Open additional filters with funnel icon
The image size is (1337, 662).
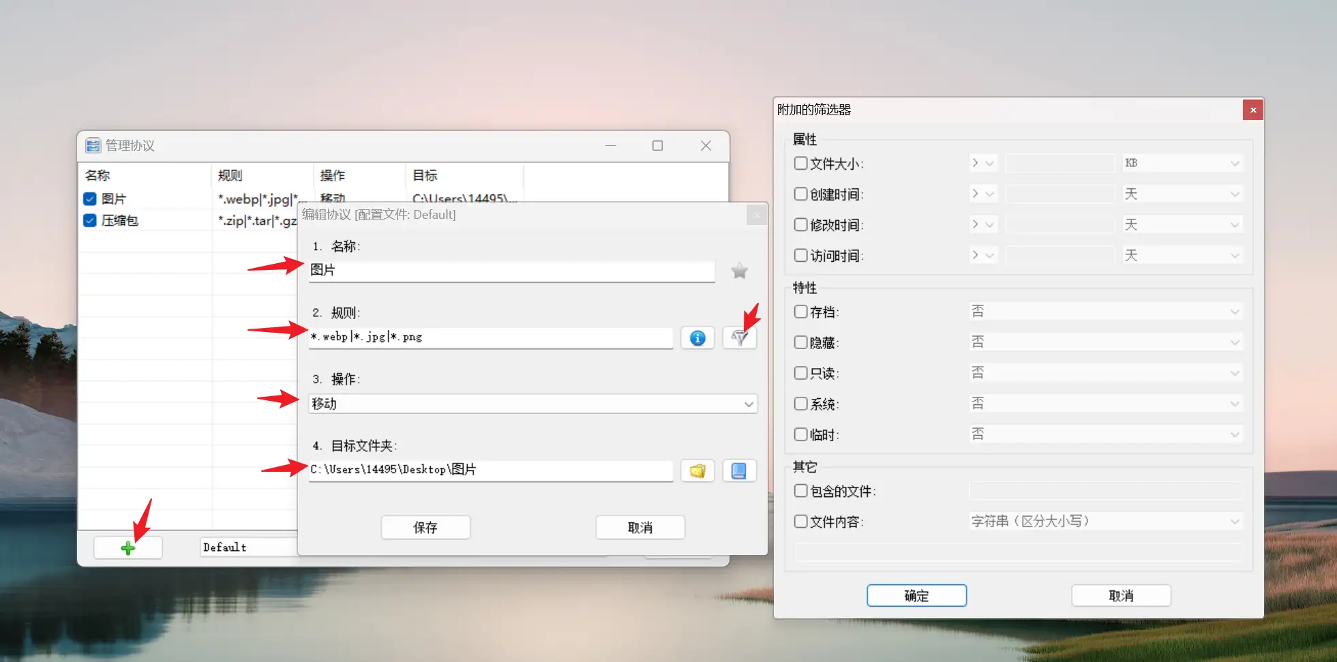[739, 338]
